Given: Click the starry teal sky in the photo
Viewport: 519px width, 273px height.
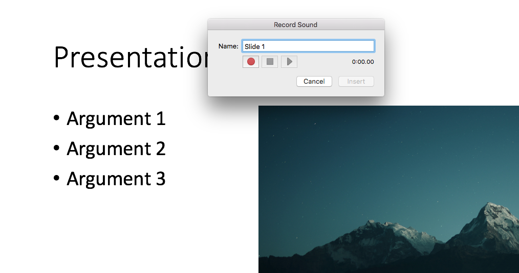Looking at the screenshot, I should (379, 153).
